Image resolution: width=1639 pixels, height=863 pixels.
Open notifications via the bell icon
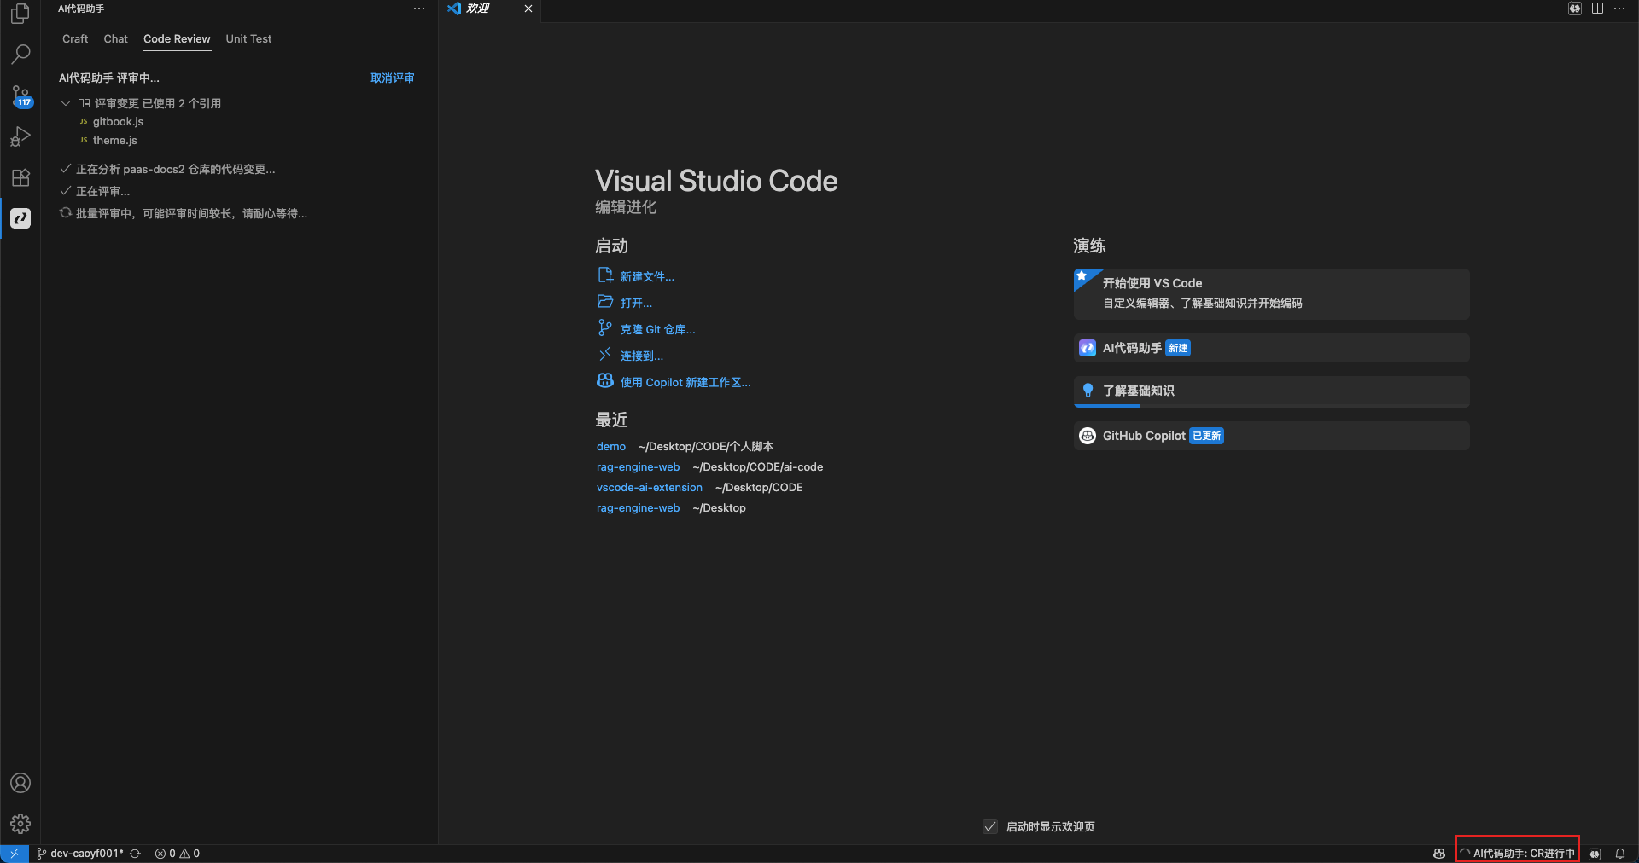tap(1620, 853)
